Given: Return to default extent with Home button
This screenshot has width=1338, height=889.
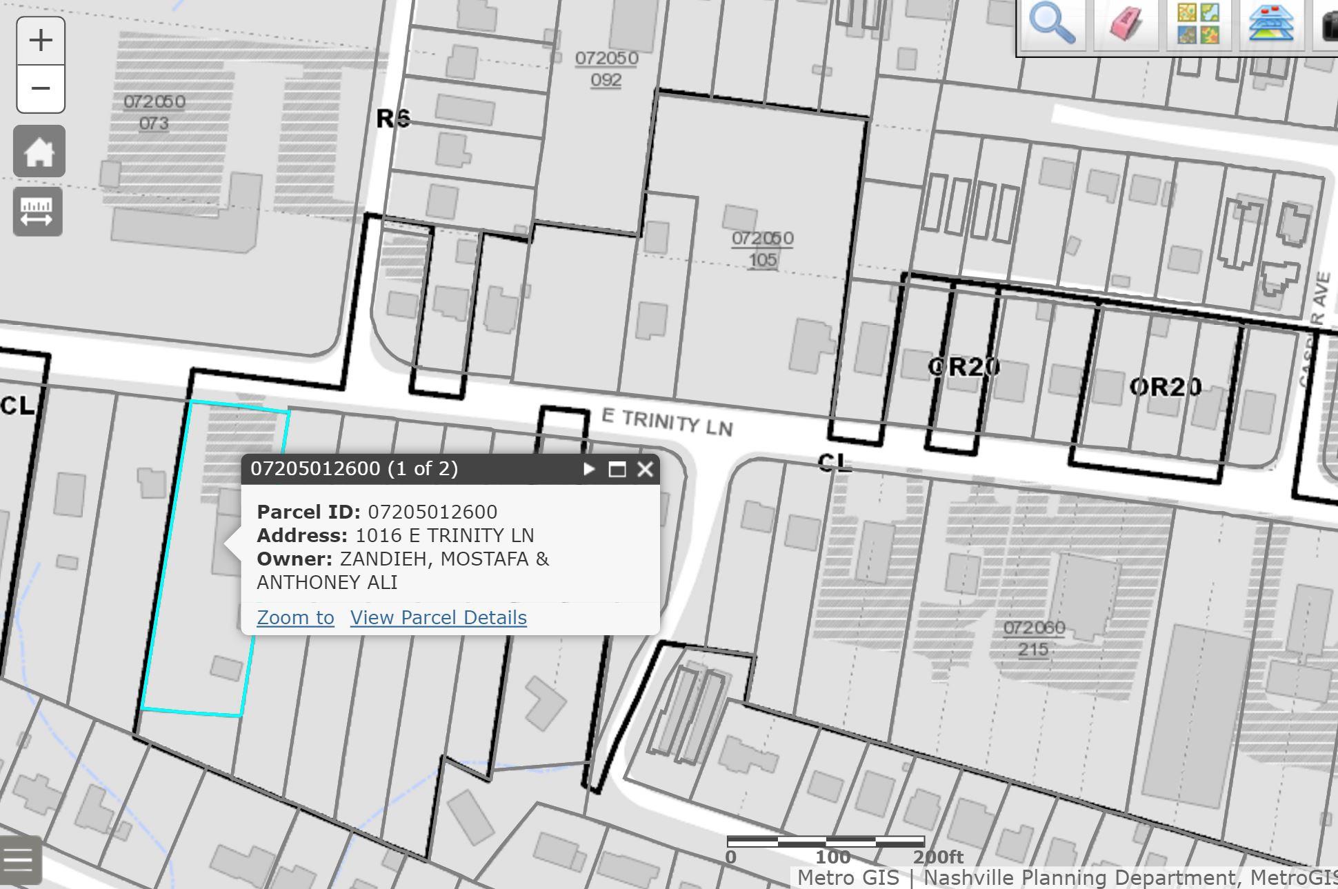Looking at the screenshot, I should (39, 151).
